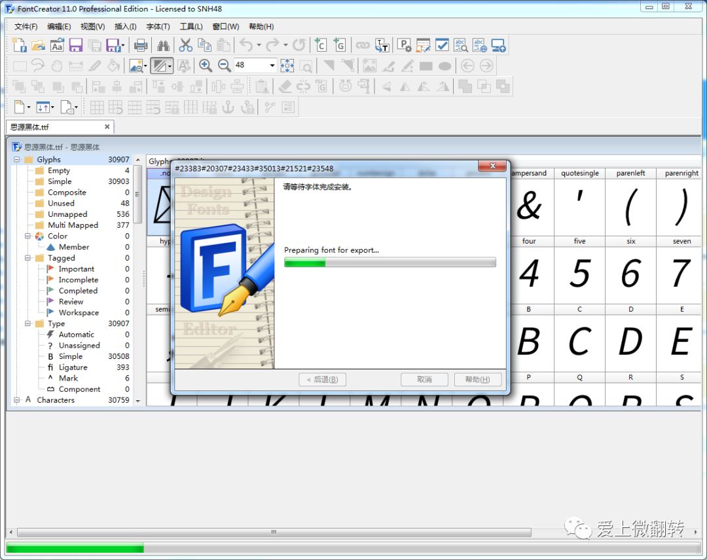Select the ampersand glyph cell
The width and height of the screenshot is (707, 560).
(x=529, y=202)
